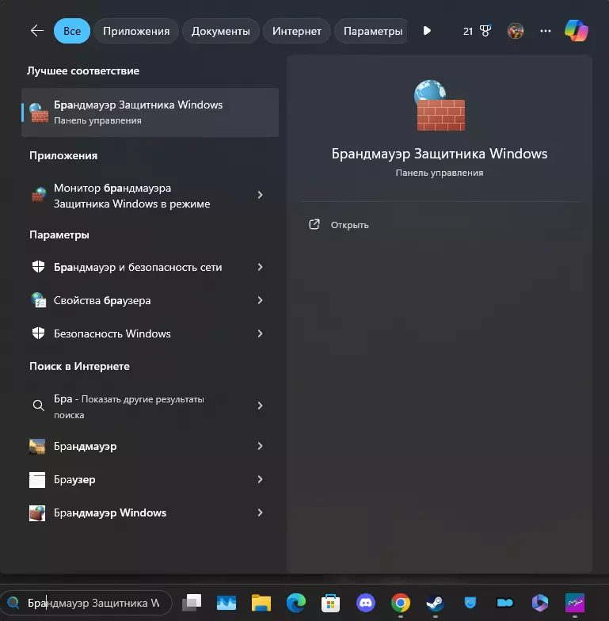Open the blue shield app on the taskbar
The image size is (609, 621).
[x=470, y=603]
